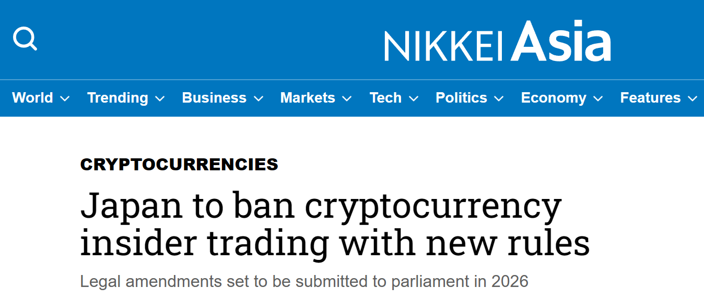This screenshot has height=300, width=704.
Task: Open the Trending menu
Action: (118, 98)
